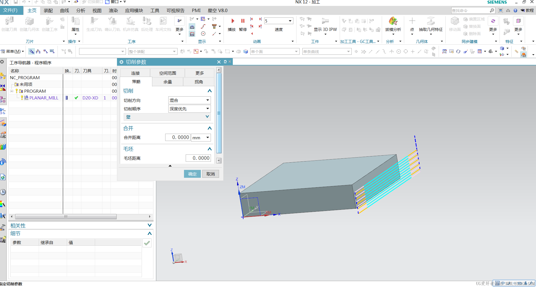
Task: Click the navigator settings gear icon
Action: [2, 62]
